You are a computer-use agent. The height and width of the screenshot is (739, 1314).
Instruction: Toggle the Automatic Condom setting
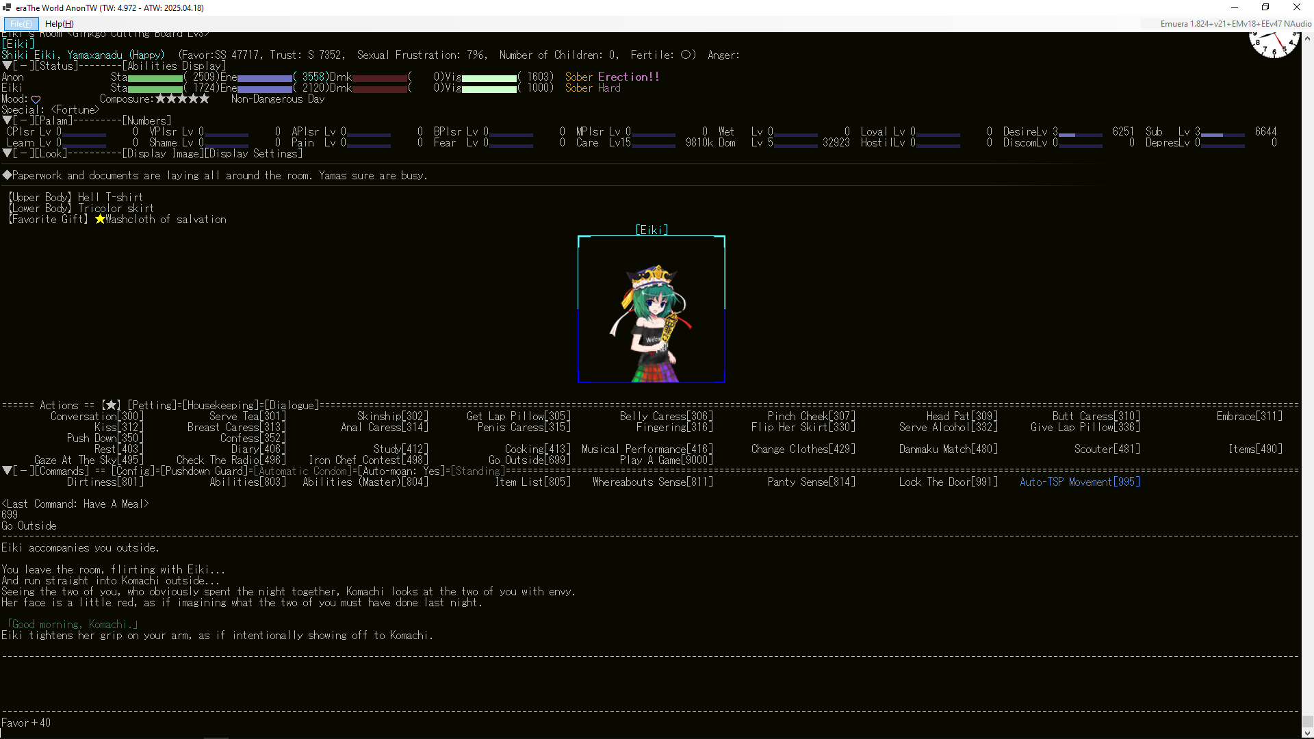pyautogui.click(x=303, y=471)
